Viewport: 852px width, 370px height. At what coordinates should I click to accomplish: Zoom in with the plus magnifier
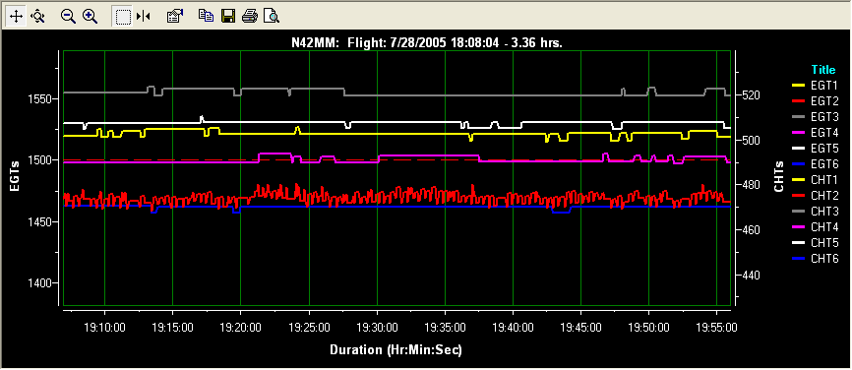click(x=90, y=17)
